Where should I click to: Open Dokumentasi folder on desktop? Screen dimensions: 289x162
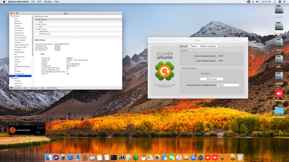pos(279,111)
